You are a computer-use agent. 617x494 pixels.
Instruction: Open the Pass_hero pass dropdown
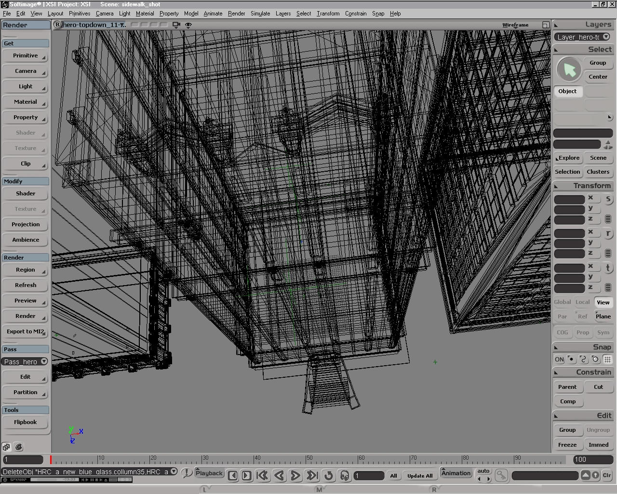tap(44, 361)
